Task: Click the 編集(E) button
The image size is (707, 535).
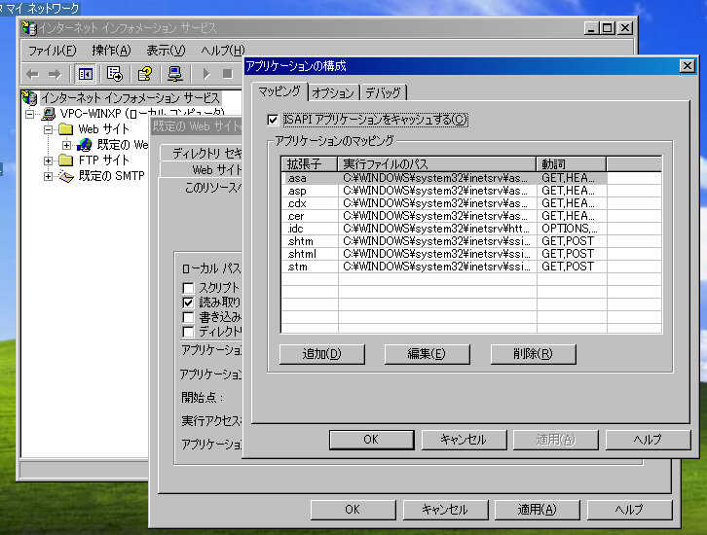Action: (x=427, y=354)
